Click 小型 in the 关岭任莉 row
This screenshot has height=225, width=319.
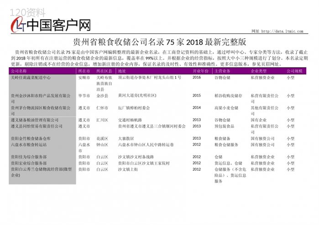pyautogui.click(x=291, y=77)
